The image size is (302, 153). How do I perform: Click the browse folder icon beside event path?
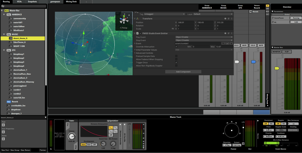click(227, 43)
